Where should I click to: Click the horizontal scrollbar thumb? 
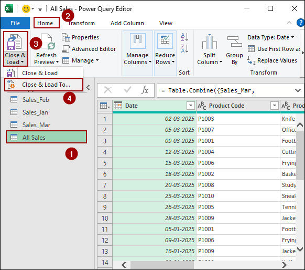(x=162, y=265)
